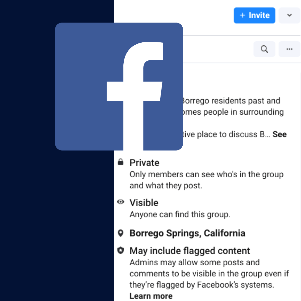Click the eye icon beside Visible
This screenshot has width=301, height=301.
tap(121, 202)
